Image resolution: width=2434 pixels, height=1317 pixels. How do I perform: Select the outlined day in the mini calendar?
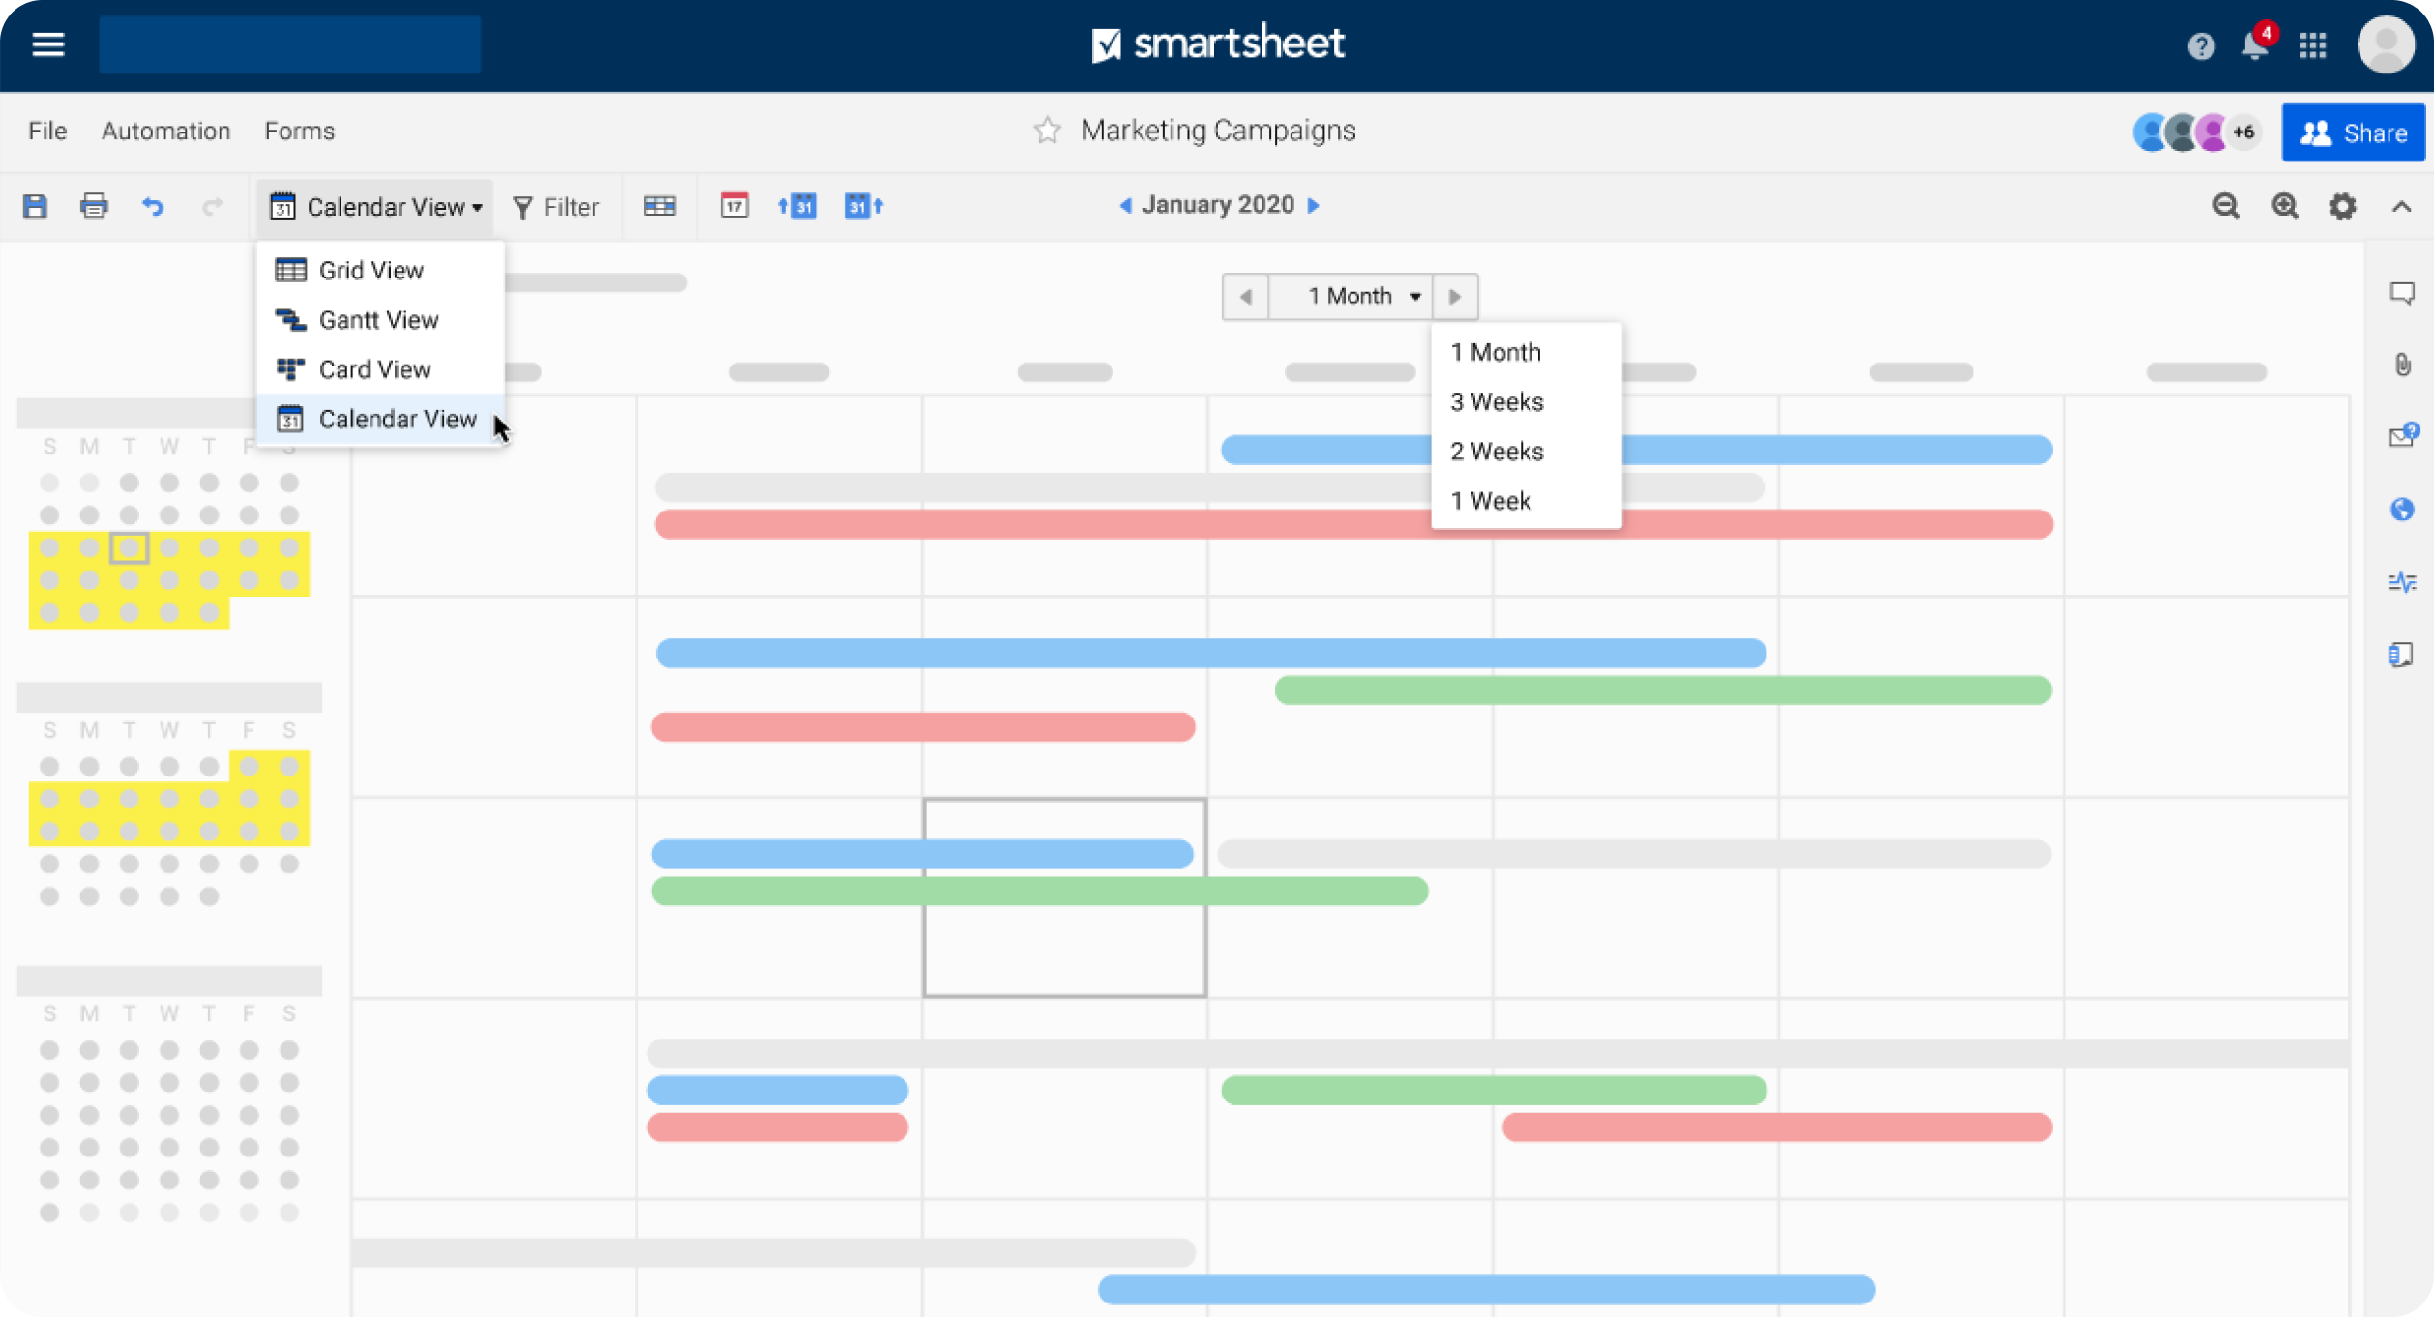129,547
